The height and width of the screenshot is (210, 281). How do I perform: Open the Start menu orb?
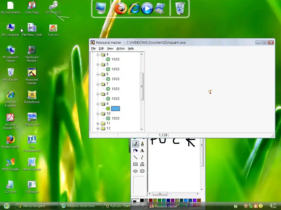point(7,206)
